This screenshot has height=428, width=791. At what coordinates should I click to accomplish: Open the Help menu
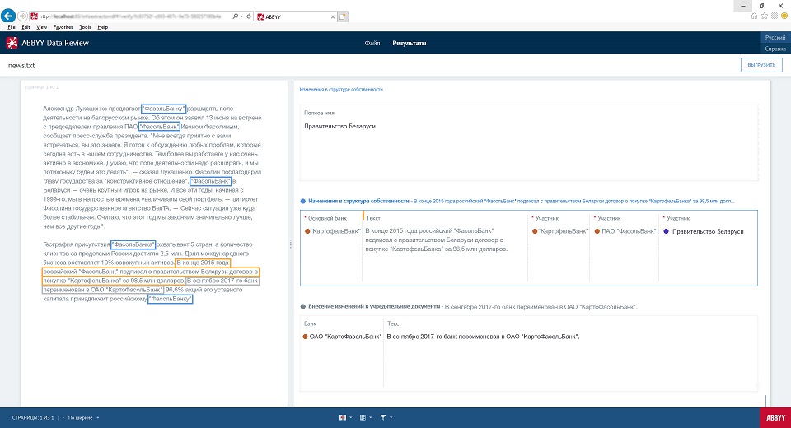click(102, 27)
